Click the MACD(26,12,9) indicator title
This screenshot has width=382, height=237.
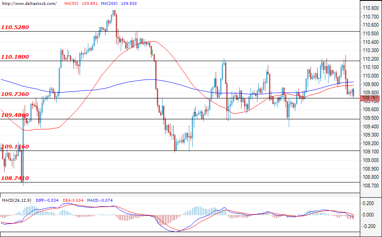(16, 200)
